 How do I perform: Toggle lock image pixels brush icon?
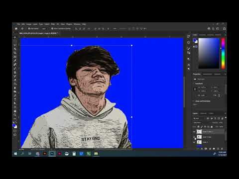pyautogui.click(x=202, y=127)
